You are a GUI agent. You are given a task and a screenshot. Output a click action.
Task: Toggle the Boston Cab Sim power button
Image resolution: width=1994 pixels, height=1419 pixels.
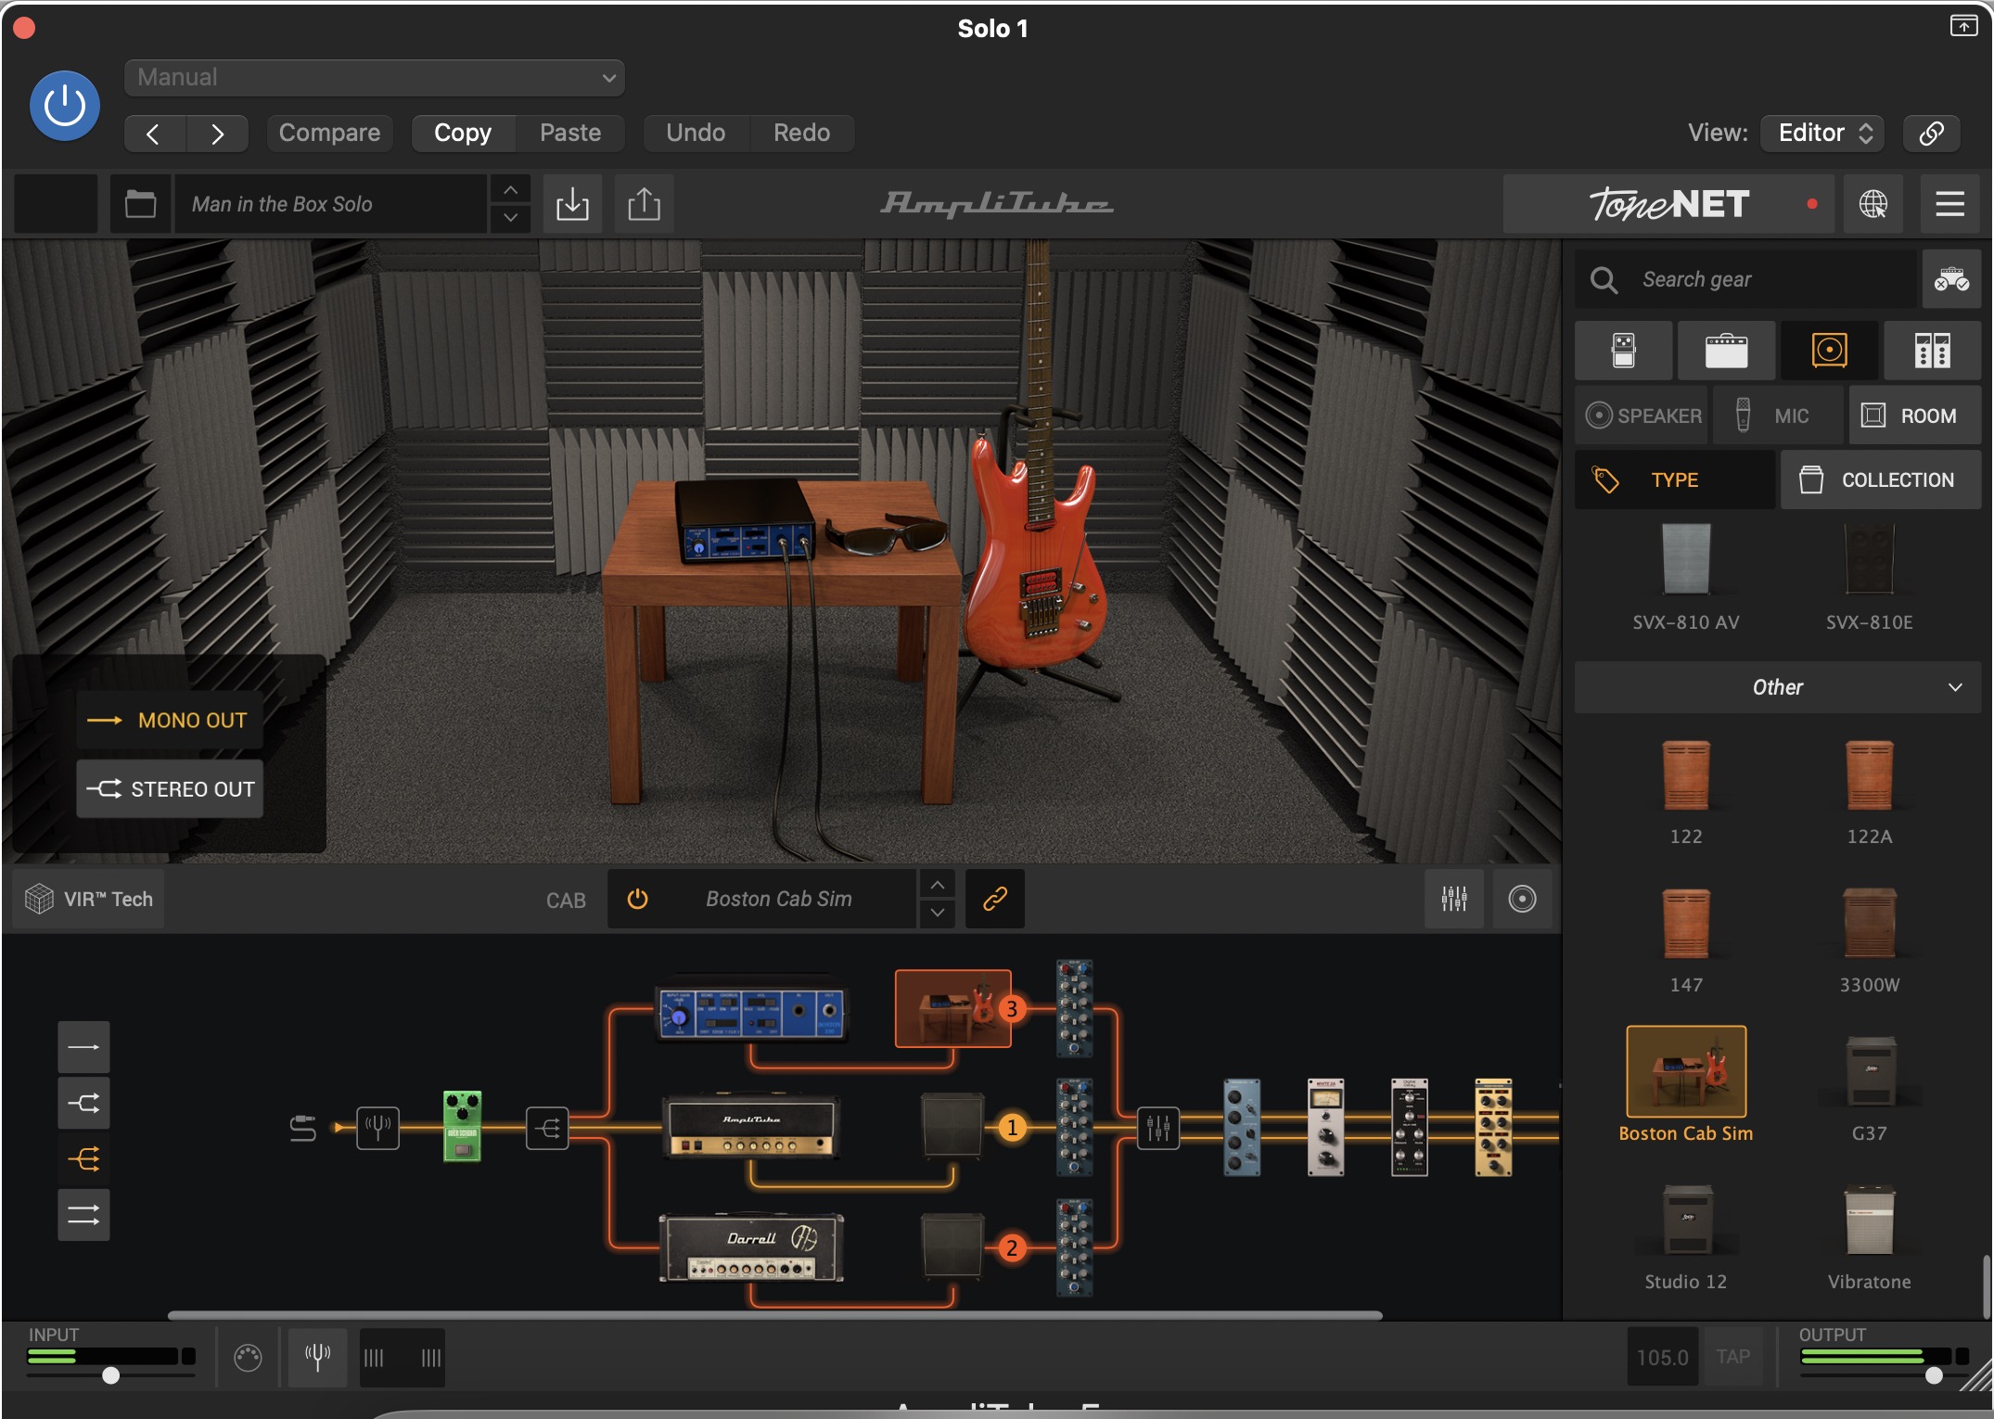tap(637, 899)
